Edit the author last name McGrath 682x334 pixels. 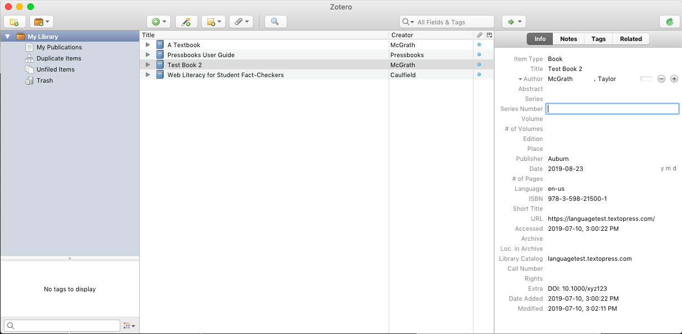560,79
